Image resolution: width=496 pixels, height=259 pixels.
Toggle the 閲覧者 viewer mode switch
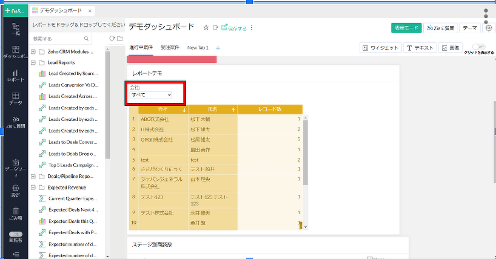pos(15,234)
